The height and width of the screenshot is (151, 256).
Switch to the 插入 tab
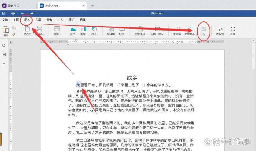(x=27, y=20)
